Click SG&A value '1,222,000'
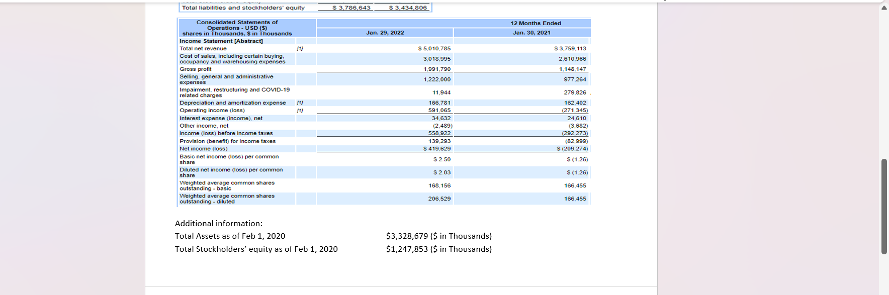Viewport: 889px width, 295px height. [x=437, y=79]
